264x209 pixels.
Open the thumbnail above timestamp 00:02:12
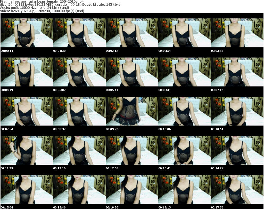132,33
